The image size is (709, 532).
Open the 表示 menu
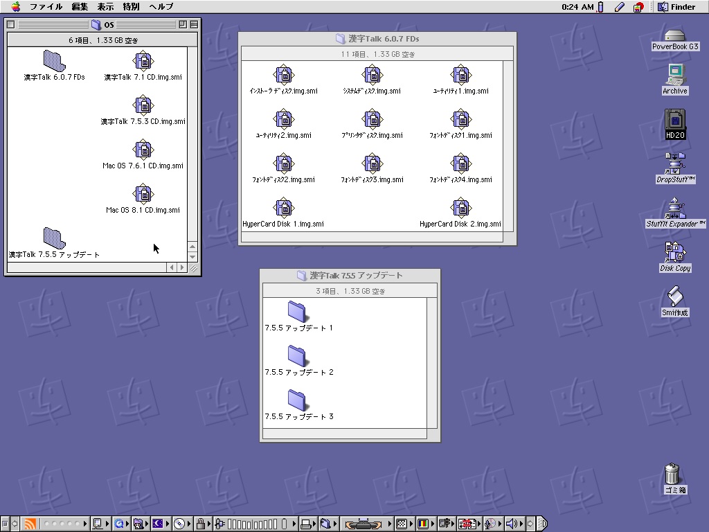point(105,6)
